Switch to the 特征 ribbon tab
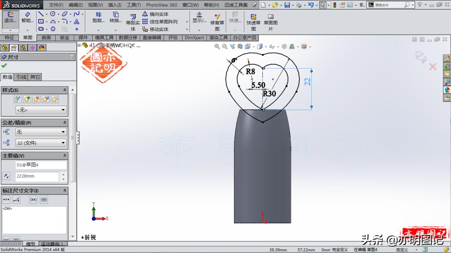 (10, 37)
